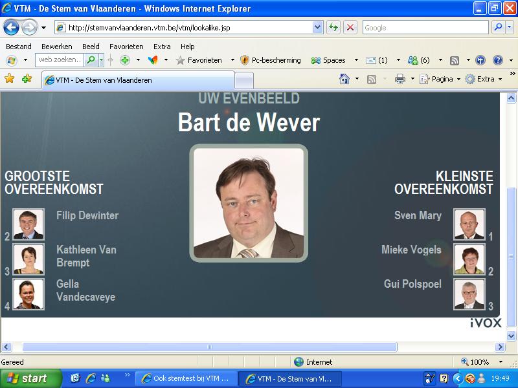
Task: Select the 'VTM - De Stem van Vlaanderen' tab
Action: [138, 80]
